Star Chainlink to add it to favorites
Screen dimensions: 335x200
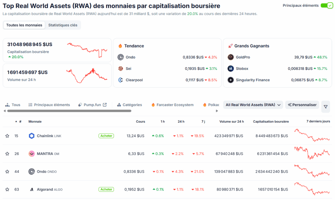point(7,136)
